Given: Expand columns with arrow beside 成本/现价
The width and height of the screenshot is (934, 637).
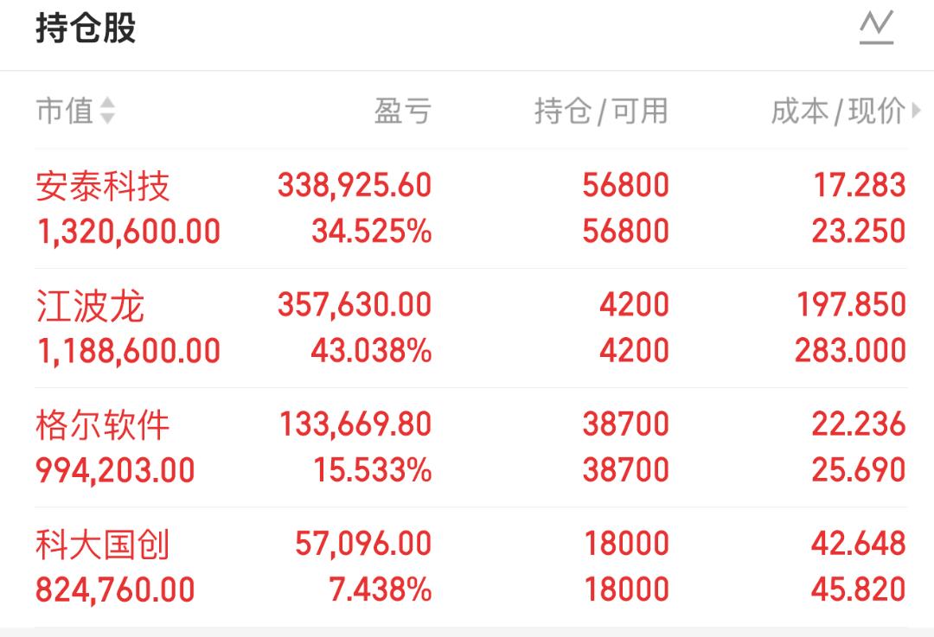Looking at the screenshot, I should [x=917, y=111].
